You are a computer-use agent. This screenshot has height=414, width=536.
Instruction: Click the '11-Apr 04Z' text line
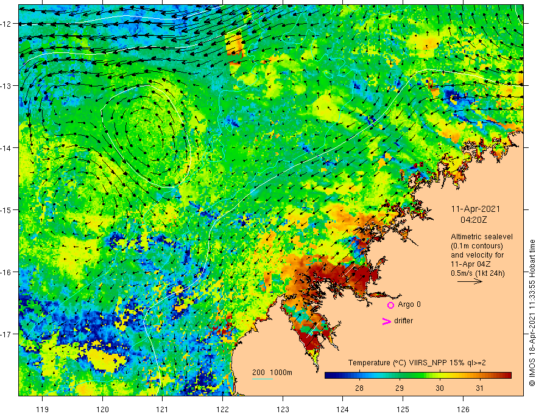[x=471, y=264]
